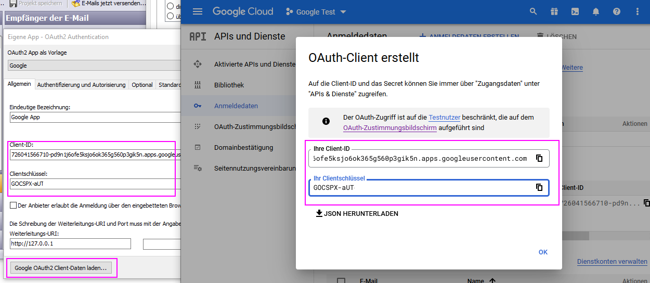The image size is (650, 283).
Task: Click the Google Cloud logo
Action: pyautogui.click(x=243, y=11)
